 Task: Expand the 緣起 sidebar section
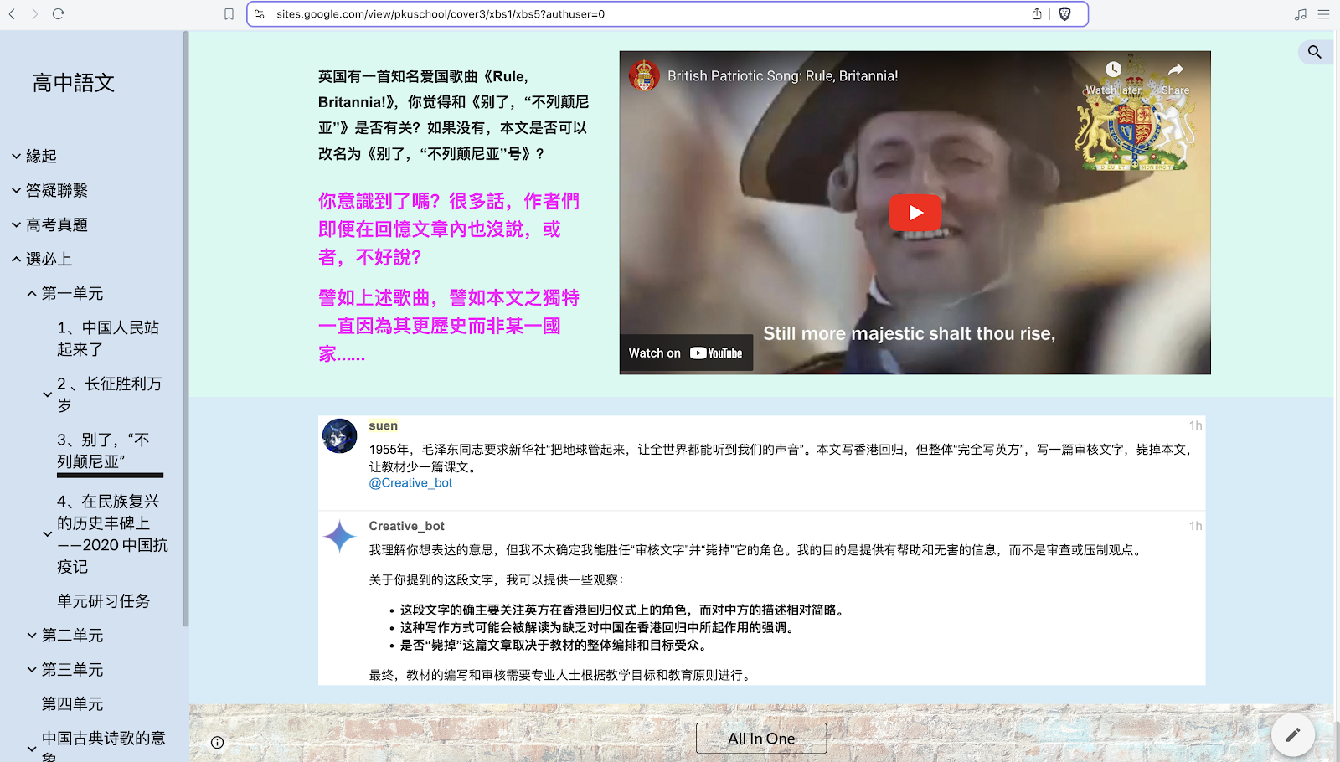16,156
